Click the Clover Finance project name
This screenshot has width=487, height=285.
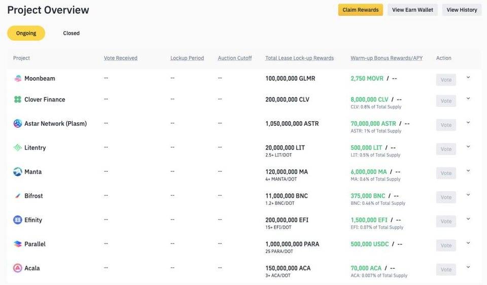(45, 100)
